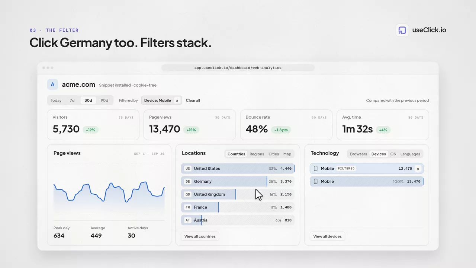Switch time range to 7d

[72, 100]
